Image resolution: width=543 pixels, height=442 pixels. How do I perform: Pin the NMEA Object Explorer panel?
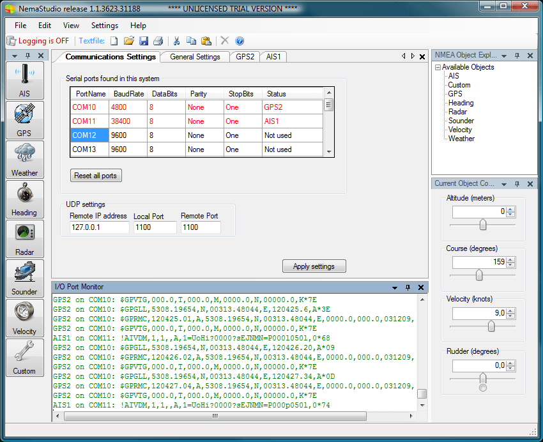[x=517, y=56]
